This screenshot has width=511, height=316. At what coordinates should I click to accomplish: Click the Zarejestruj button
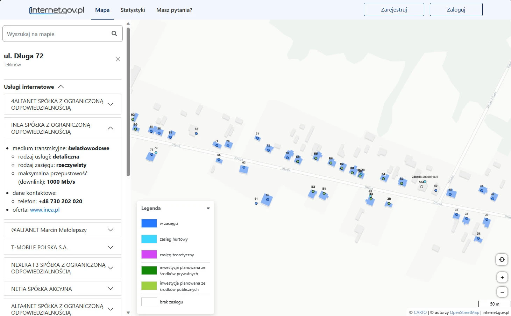(x=394, y=9)
